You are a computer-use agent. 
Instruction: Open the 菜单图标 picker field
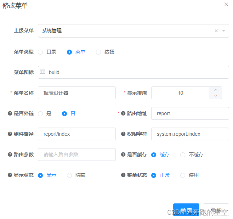[133, 72]
